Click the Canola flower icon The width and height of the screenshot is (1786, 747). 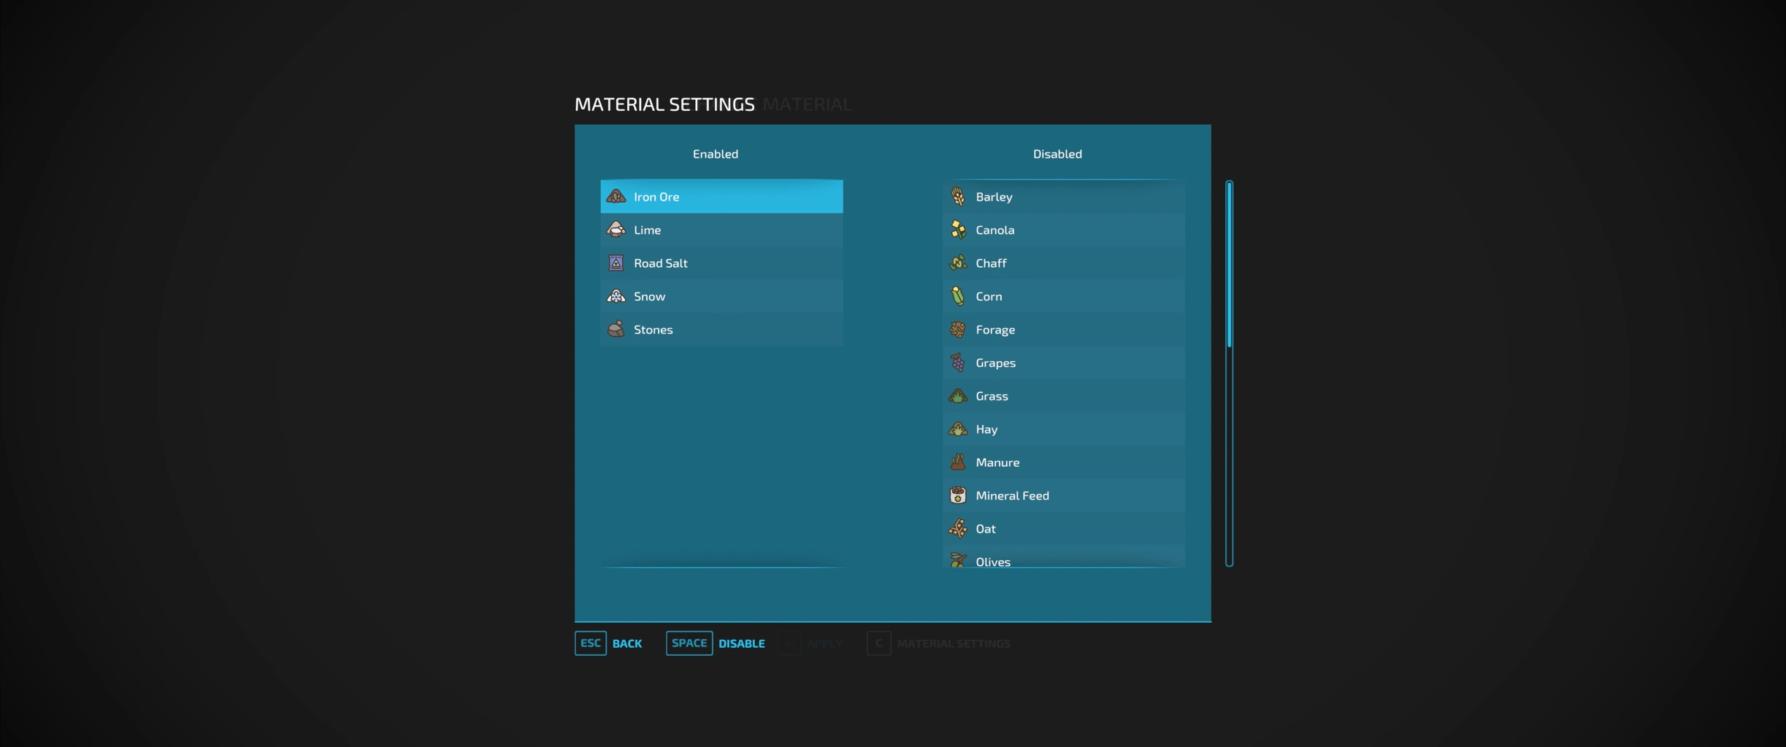click(958, 230)
